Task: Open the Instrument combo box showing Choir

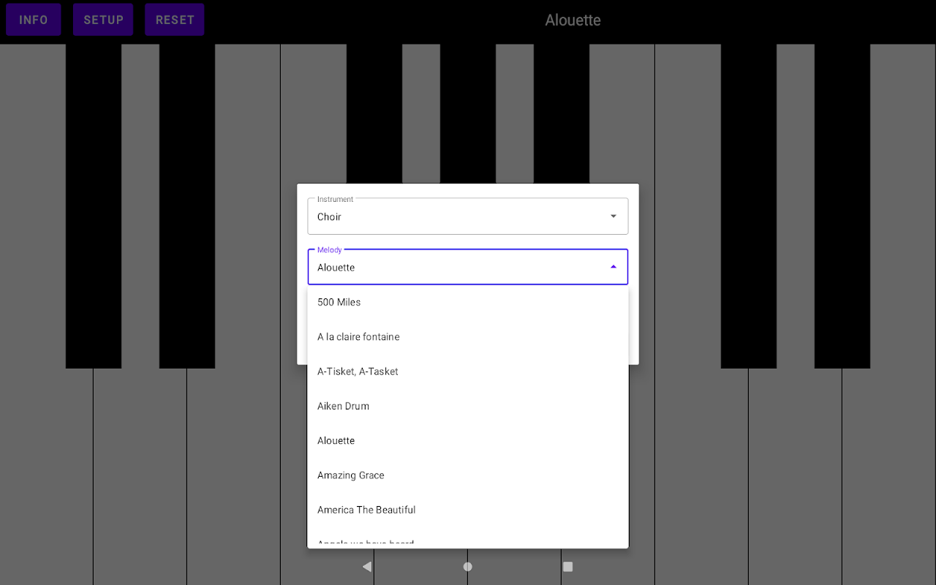Action: point(468,216)
